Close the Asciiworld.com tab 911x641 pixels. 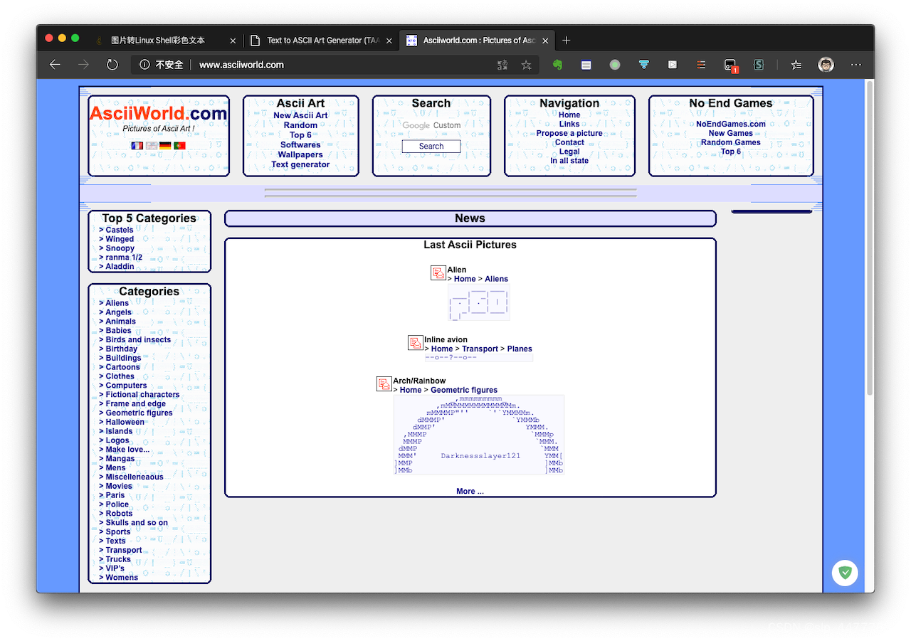pos(545,41)
